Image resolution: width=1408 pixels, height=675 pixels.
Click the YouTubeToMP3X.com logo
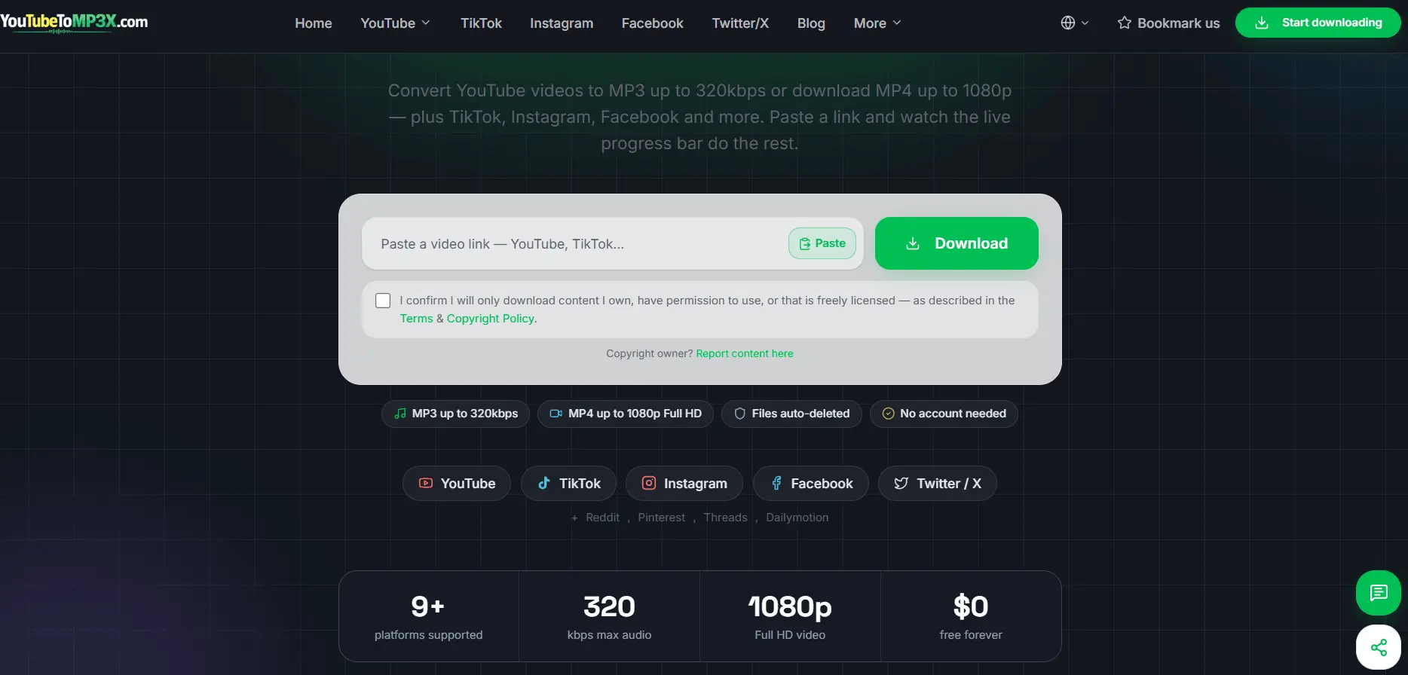74,22
